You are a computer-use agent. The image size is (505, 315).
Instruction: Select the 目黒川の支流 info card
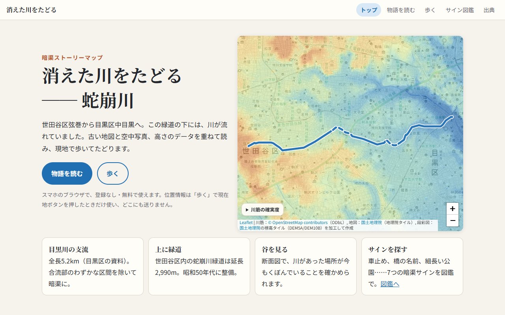click(x=93, y=266)
